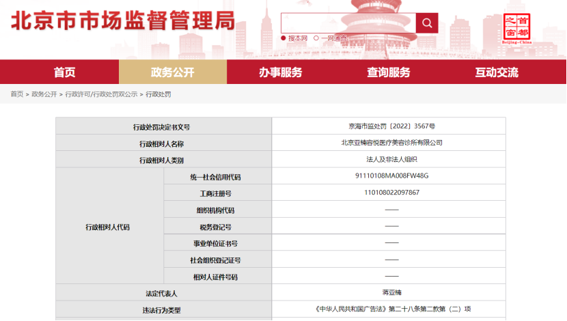Open 行政许可/行政处罚双公示 breadcrumb link
Screen dimensions: 567x321
click(101, 94)
